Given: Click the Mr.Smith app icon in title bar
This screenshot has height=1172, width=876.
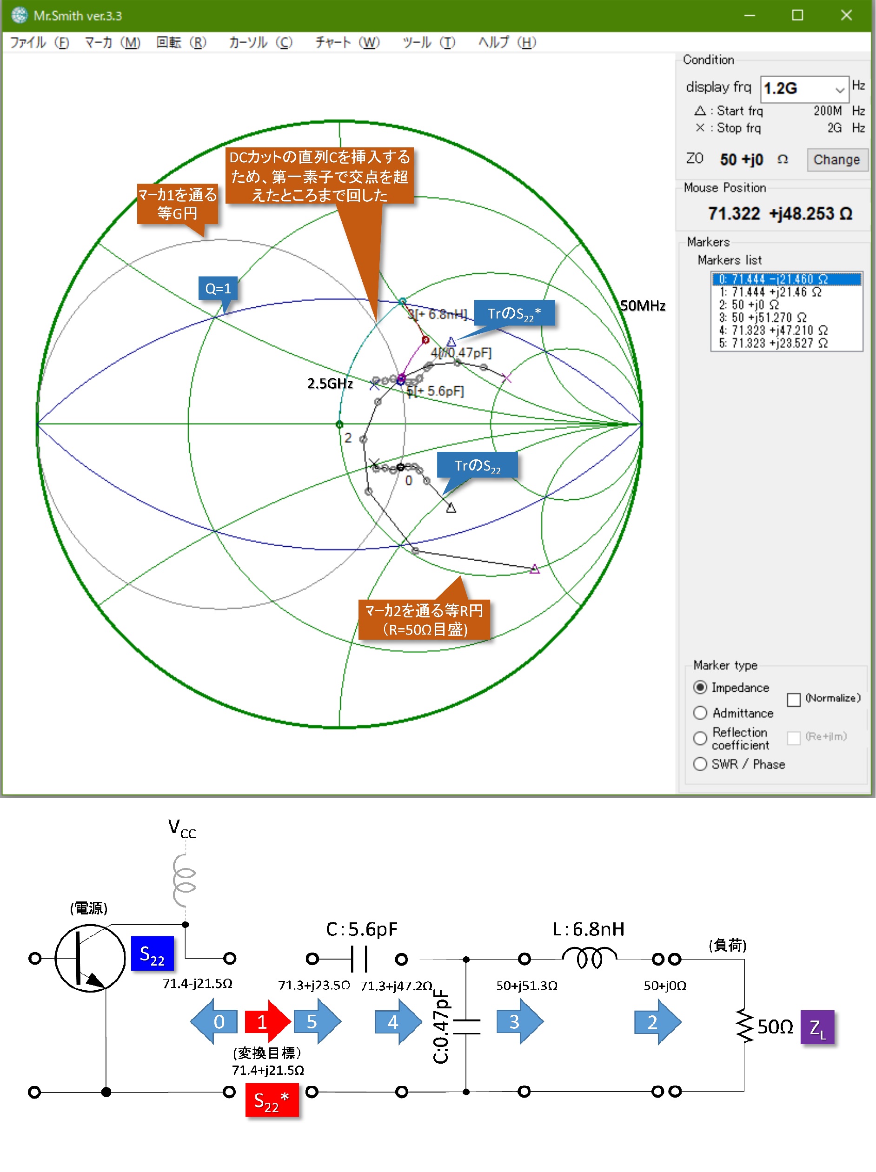Looking at the screenshot, I should 19,15.
